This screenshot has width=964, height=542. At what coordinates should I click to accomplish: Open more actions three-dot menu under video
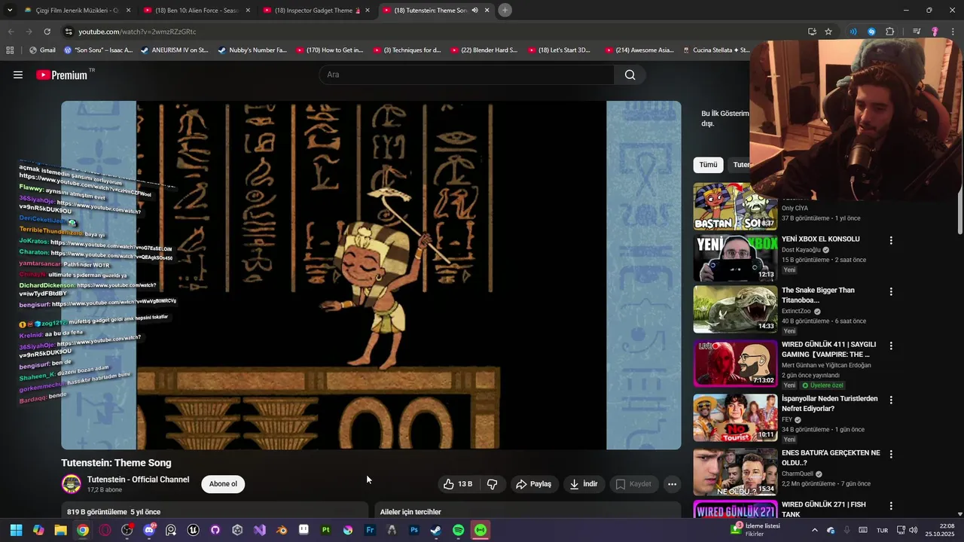click(673, 484)
